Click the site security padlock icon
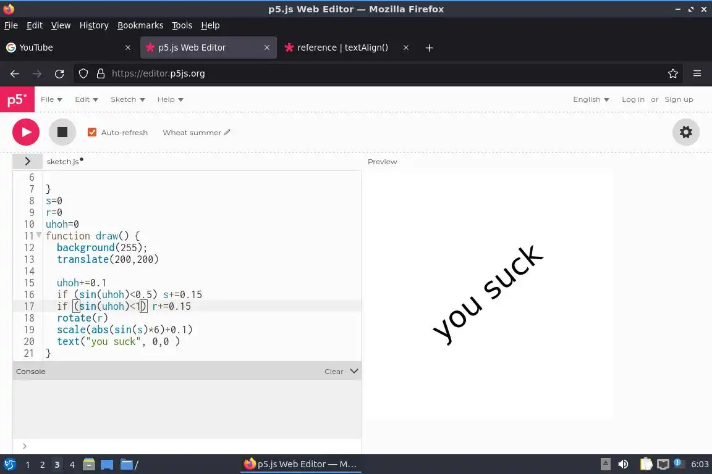Image resolution: width=712 pixels, height=474 pixels. click(x=101, y=73)
